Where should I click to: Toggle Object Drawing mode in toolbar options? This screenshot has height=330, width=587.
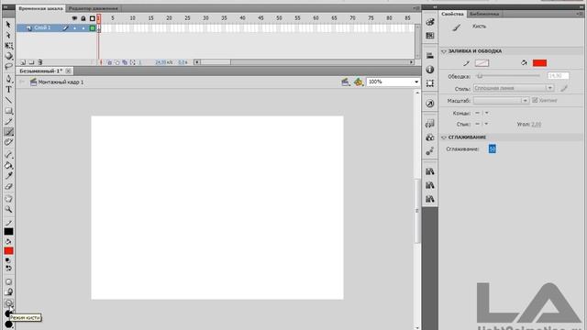8,281
